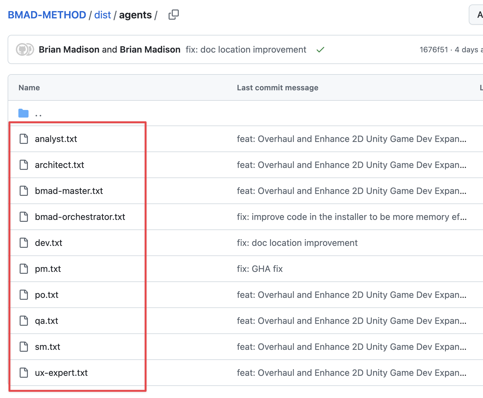
Task: Click the Brian Madison author name
Action: pos(69,50)
